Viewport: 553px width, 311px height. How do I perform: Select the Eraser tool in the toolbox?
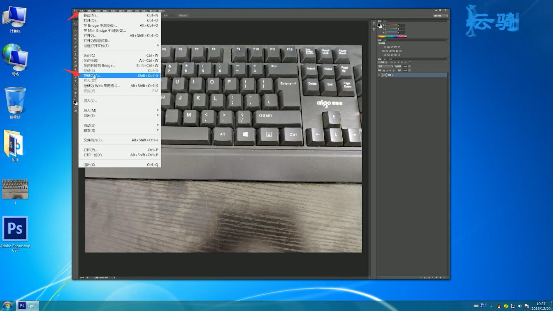(76, 62)
